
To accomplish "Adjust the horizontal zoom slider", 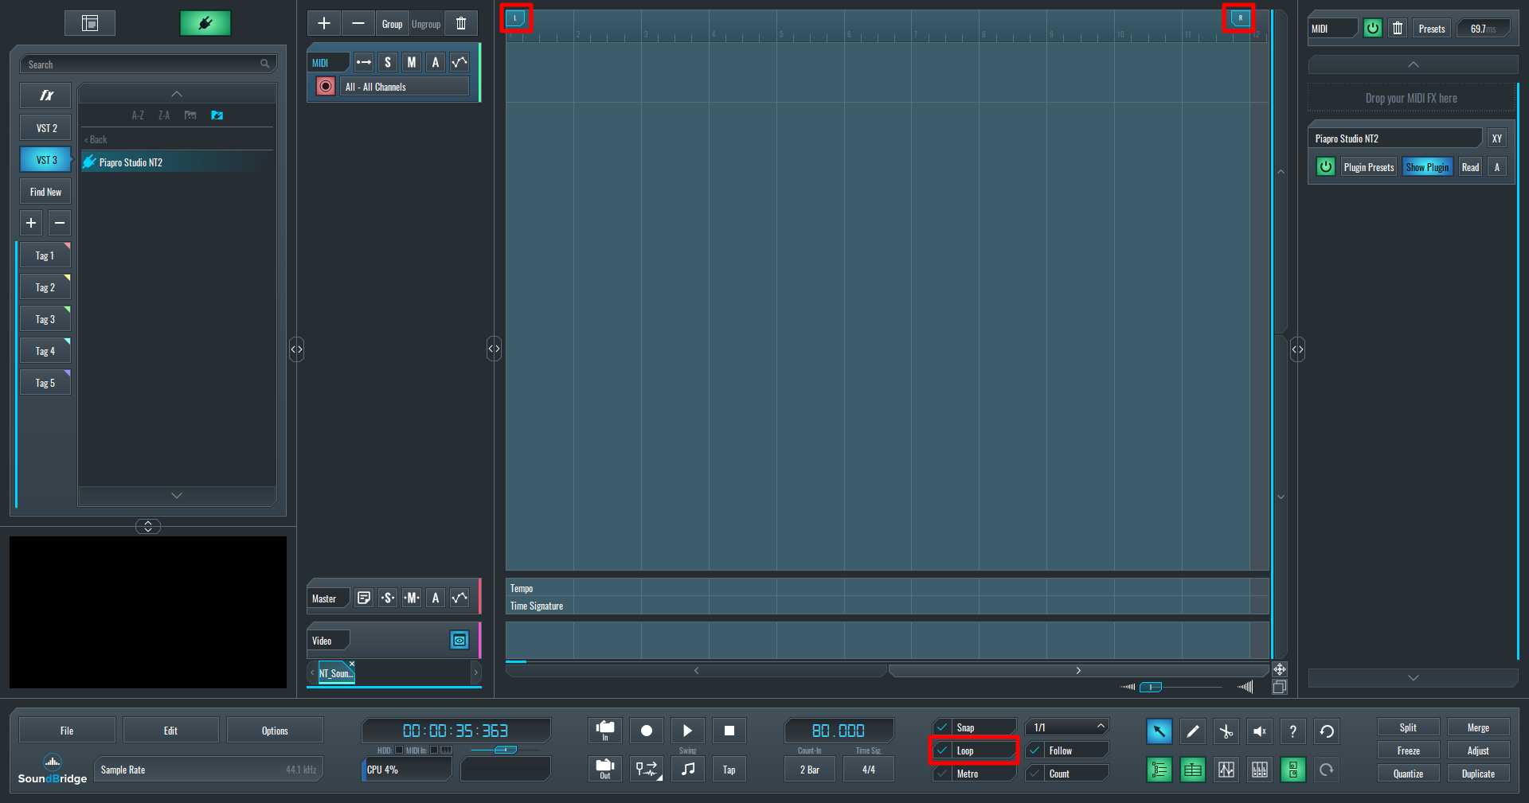I will click(1151, 687).
